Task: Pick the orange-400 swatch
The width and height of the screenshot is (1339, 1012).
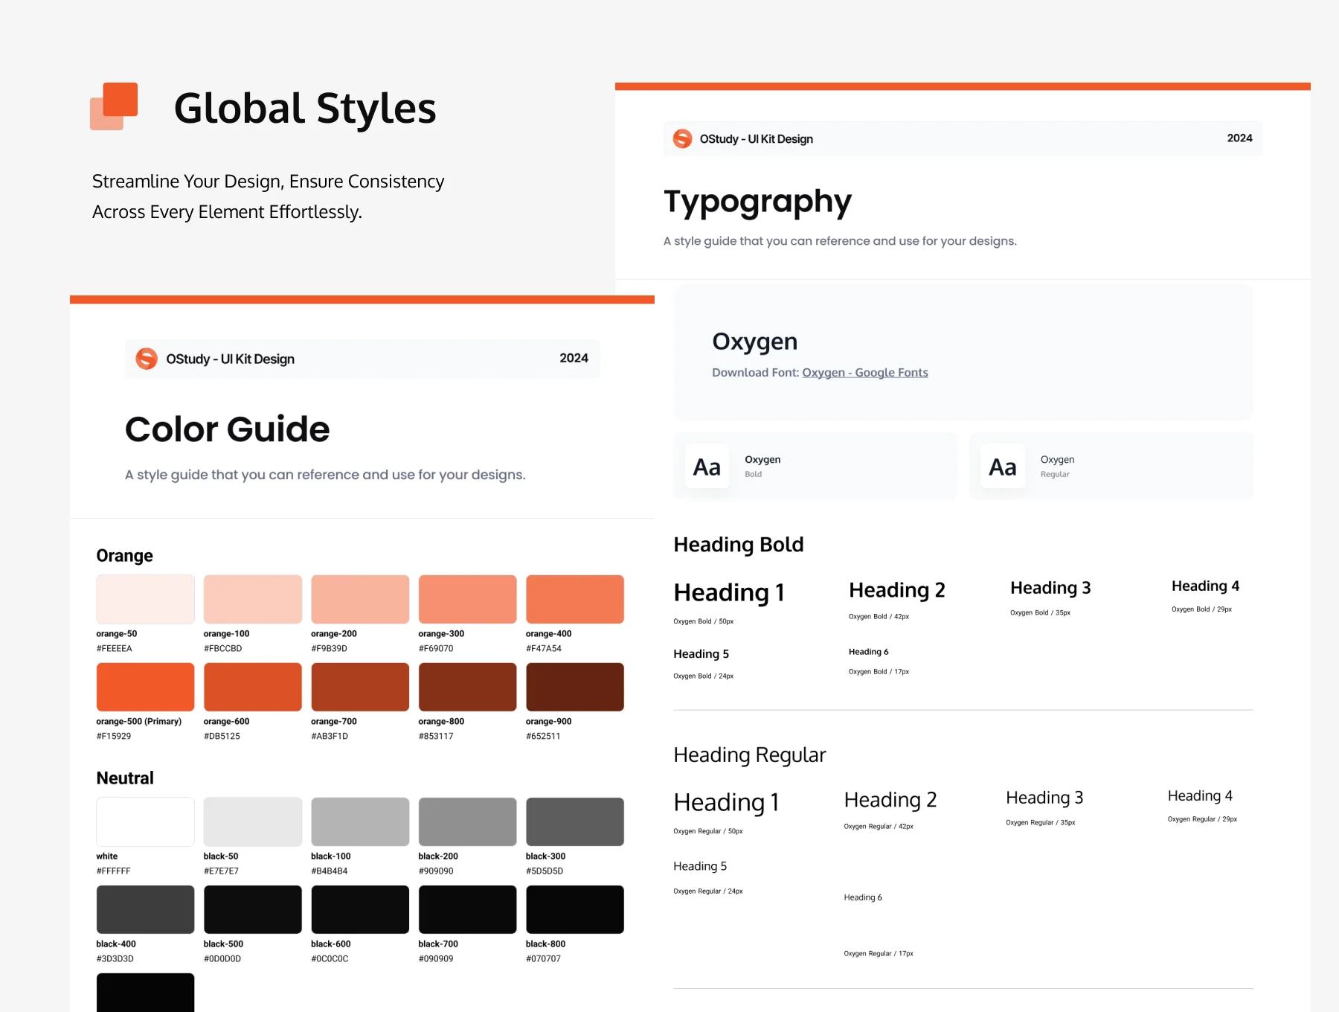Action: pos(575,599)
